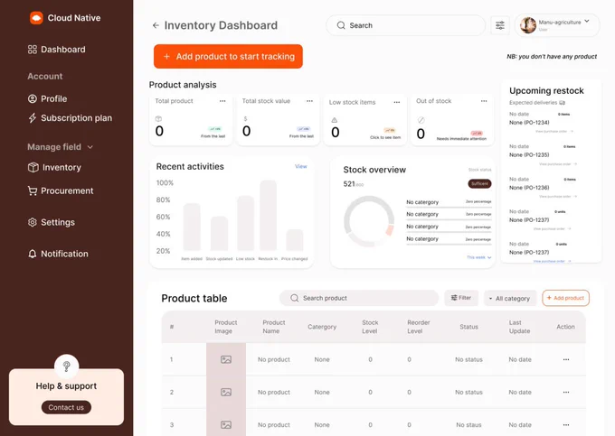Click the top Search field
The width and height of the screenshot is (615, 436).
(x=405, y=25)
